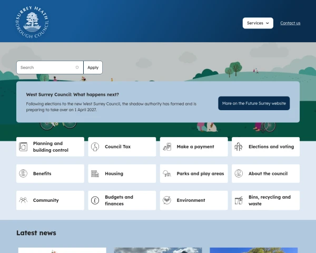Select the Council Tax pound icon
This screenshot has height=253, width=316.
[95, 147]
